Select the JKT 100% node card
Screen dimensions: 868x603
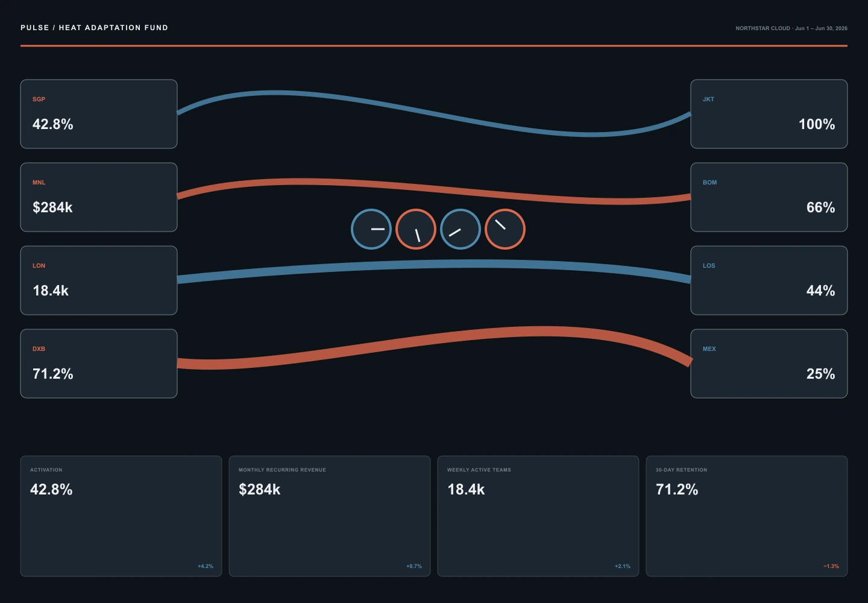[x=769, y=114]
